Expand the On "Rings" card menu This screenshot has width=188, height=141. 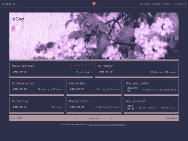tap(175, 65)
